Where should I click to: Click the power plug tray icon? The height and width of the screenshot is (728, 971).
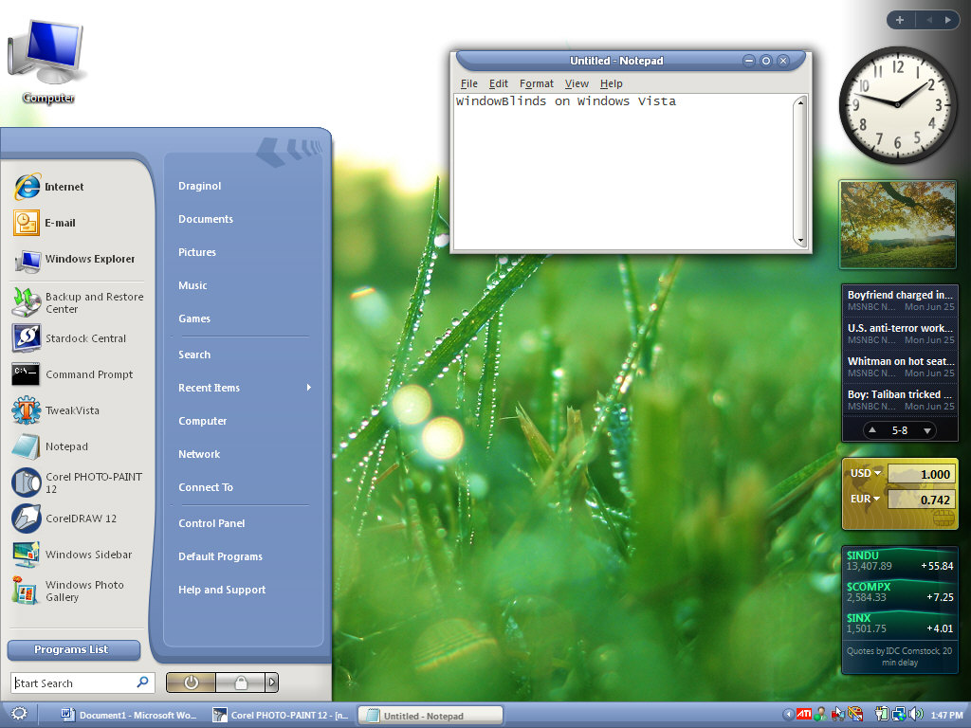pyautogui.click(x=881, y=715)
